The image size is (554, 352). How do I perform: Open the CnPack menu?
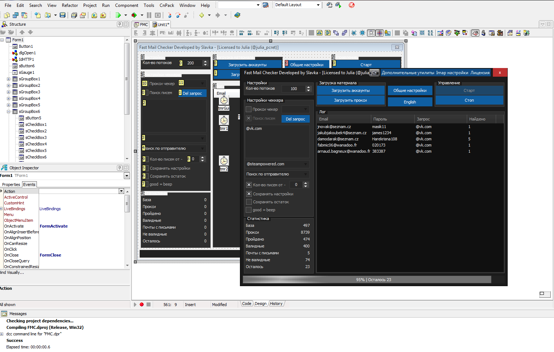167,5
